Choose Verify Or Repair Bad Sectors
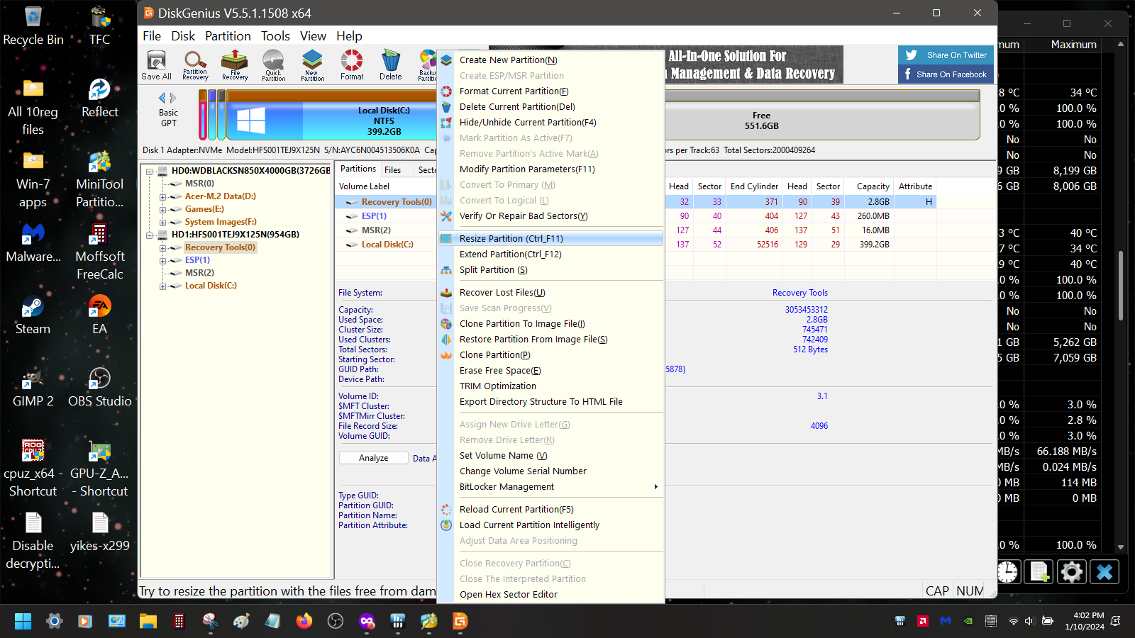Image resolution: width=1135 pixels, height=638 pixels. [551, 216]
